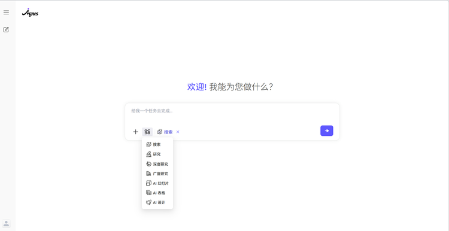Click the 欢迎! welcome heading text
Viewport: 449px width, 231px height.
pyautogui.click(x=197, y=87)
